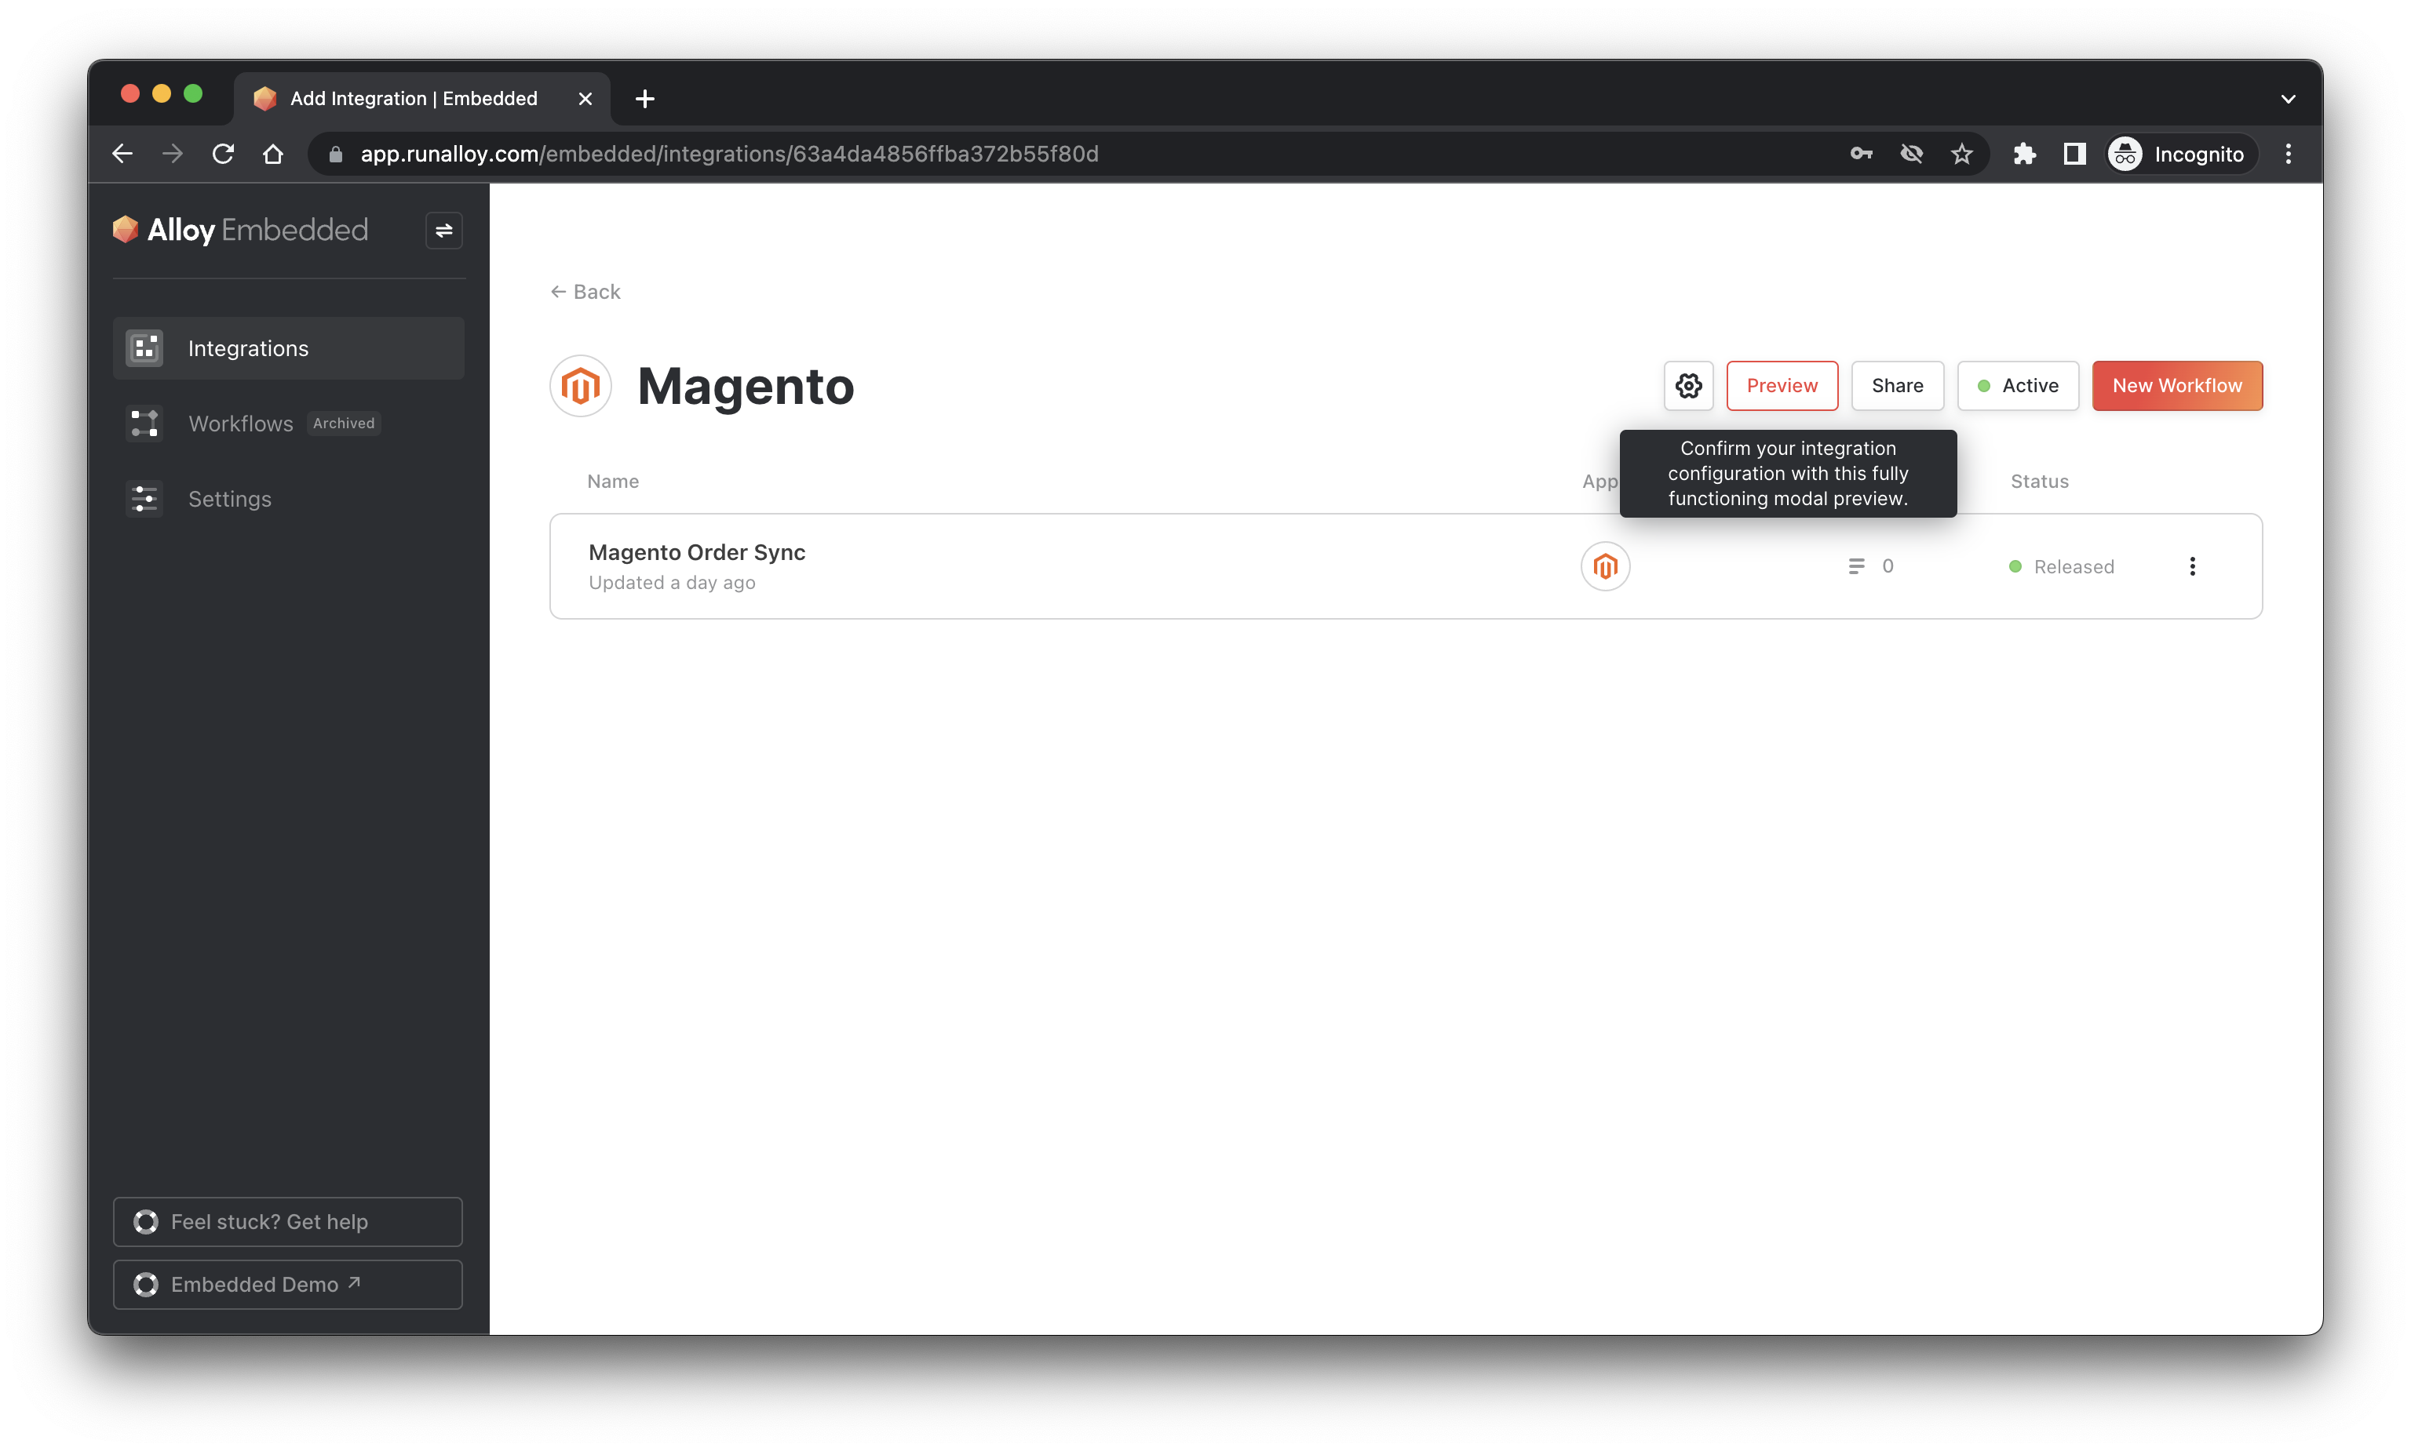
Task: Click the password key icon in address bar
Action: pos(1860,154)
